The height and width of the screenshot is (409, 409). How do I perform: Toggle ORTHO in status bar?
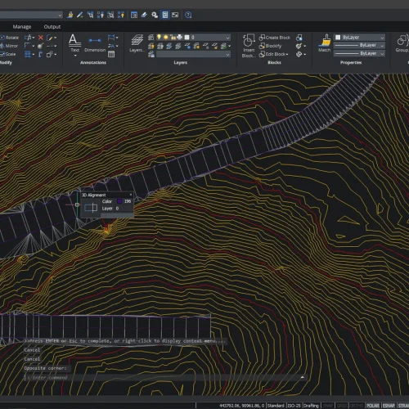(x=357, y=406)
